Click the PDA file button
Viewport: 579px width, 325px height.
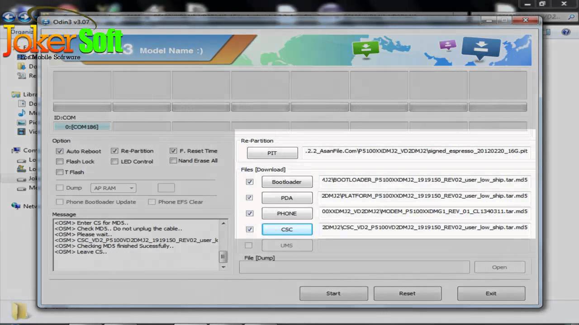pos(287,198)
